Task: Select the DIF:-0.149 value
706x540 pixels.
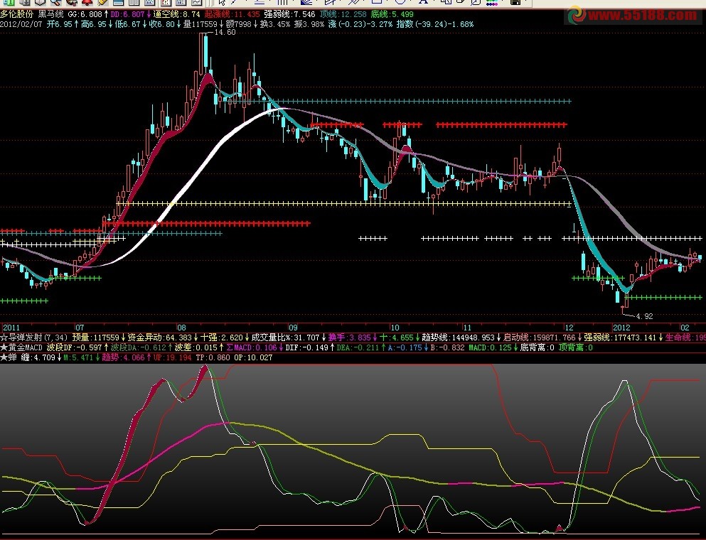Action: [x=307, y=347]
